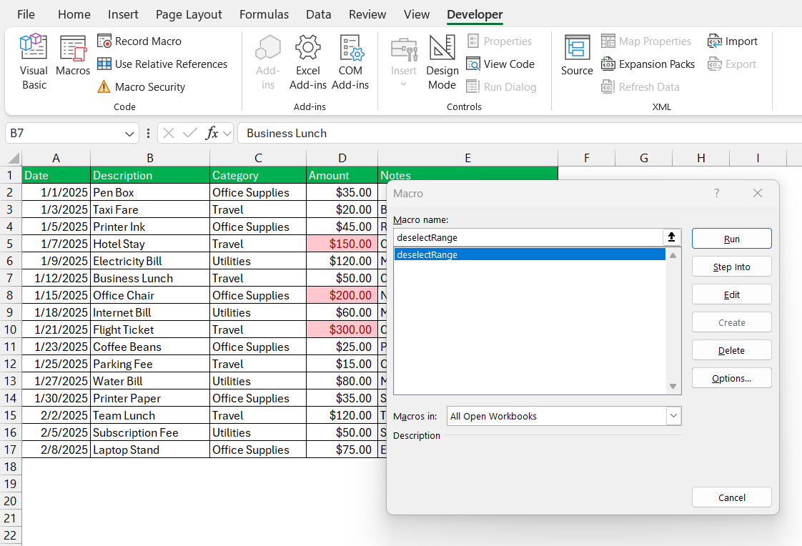
Task: Select the $300.00 amount cell
Action: point(342,329)
